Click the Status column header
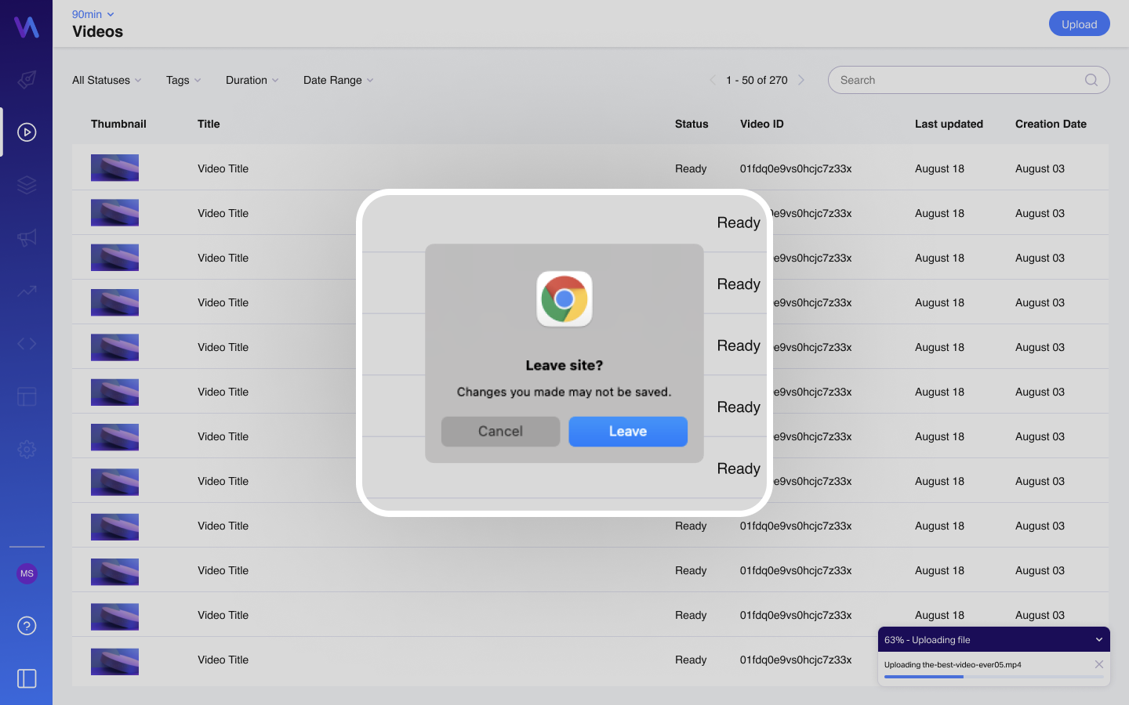This screenshot has height=705, width=1129. 692,124
